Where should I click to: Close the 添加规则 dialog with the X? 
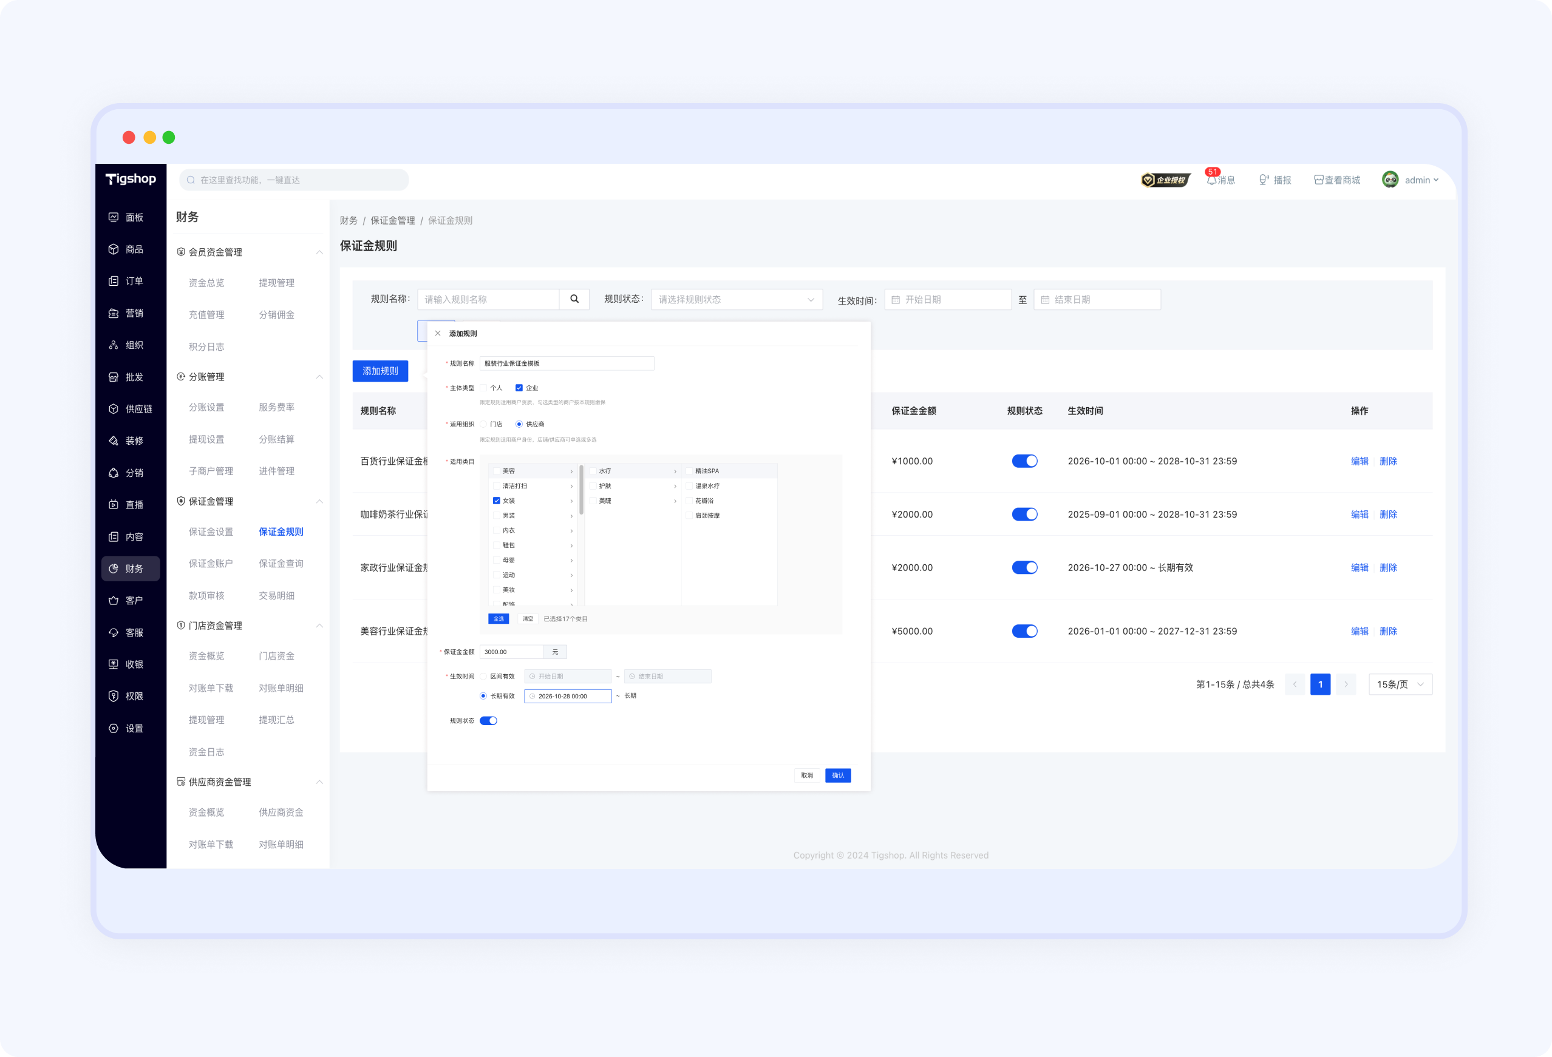[438, 333]
